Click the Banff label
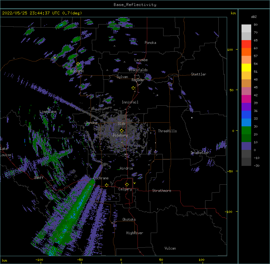270x264 pixels. coord(39,178)
